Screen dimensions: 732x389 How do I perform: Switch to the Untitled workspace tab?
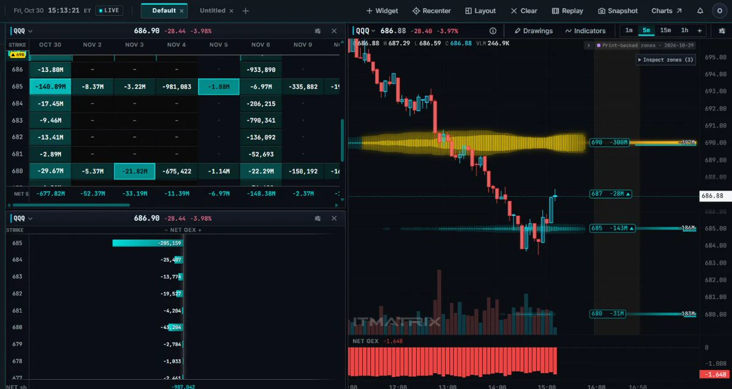coord(212,11)
